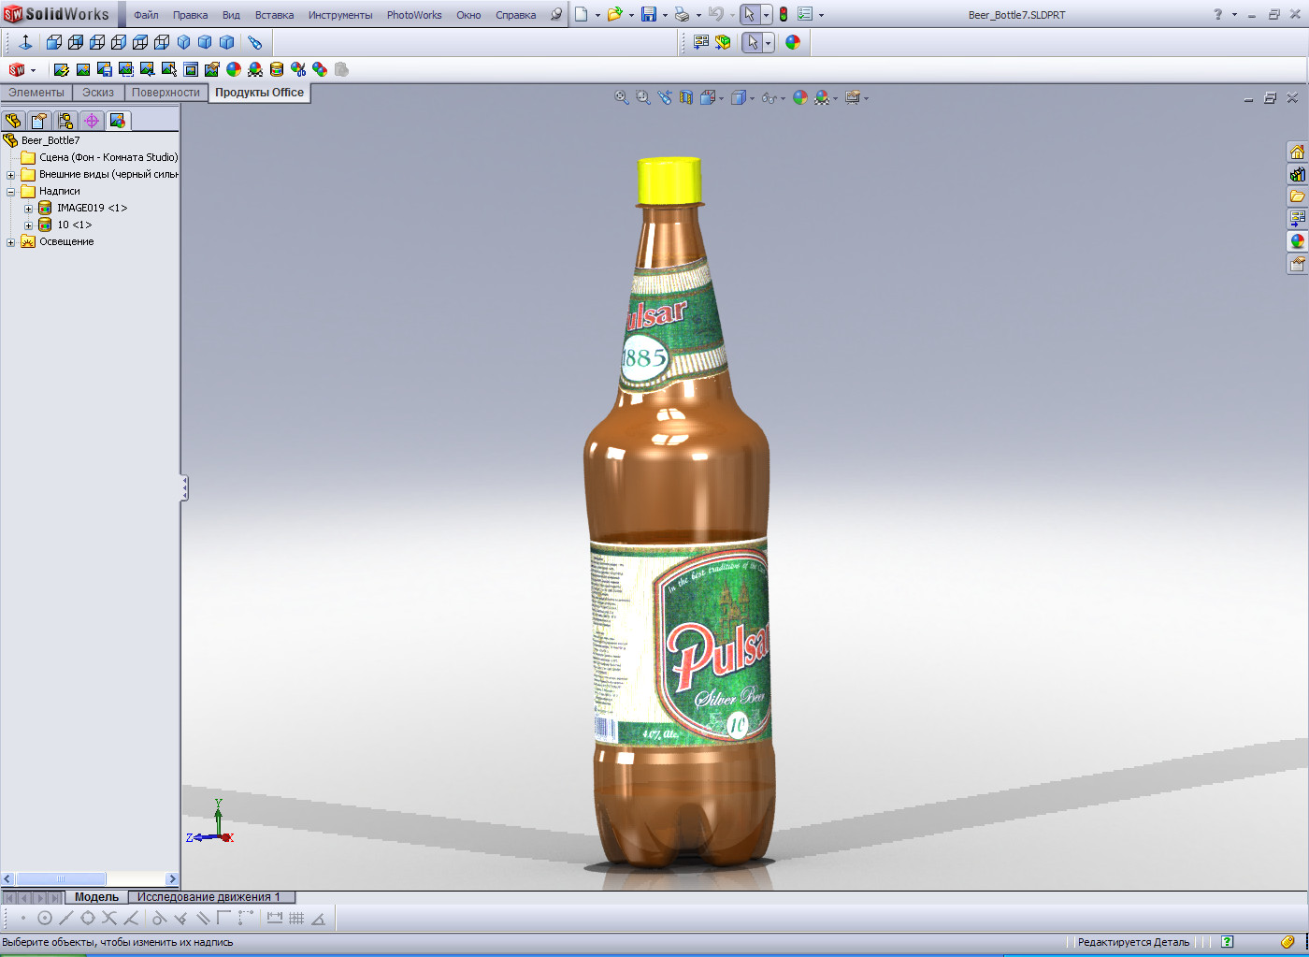
Task: Open the FeatureManager design tree tab
Action: click(x=13, y=121)
